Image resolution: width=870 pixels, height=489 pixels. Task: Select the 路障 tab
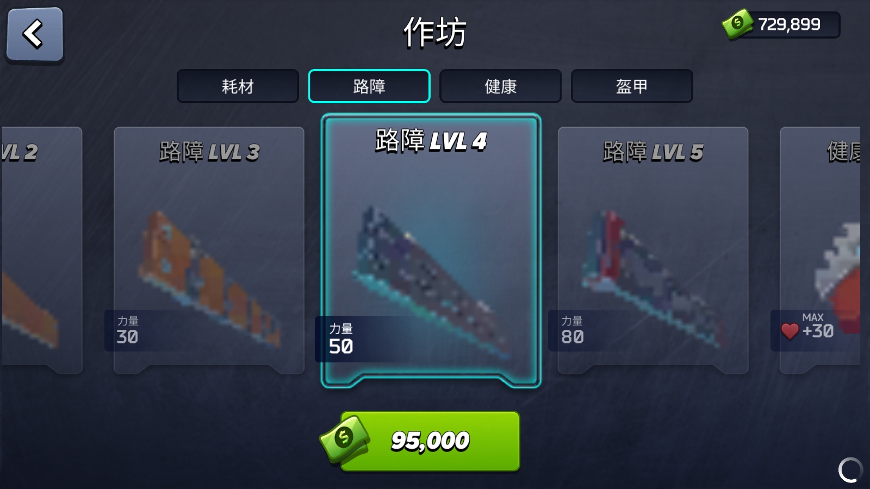click(x=369, y=86)
